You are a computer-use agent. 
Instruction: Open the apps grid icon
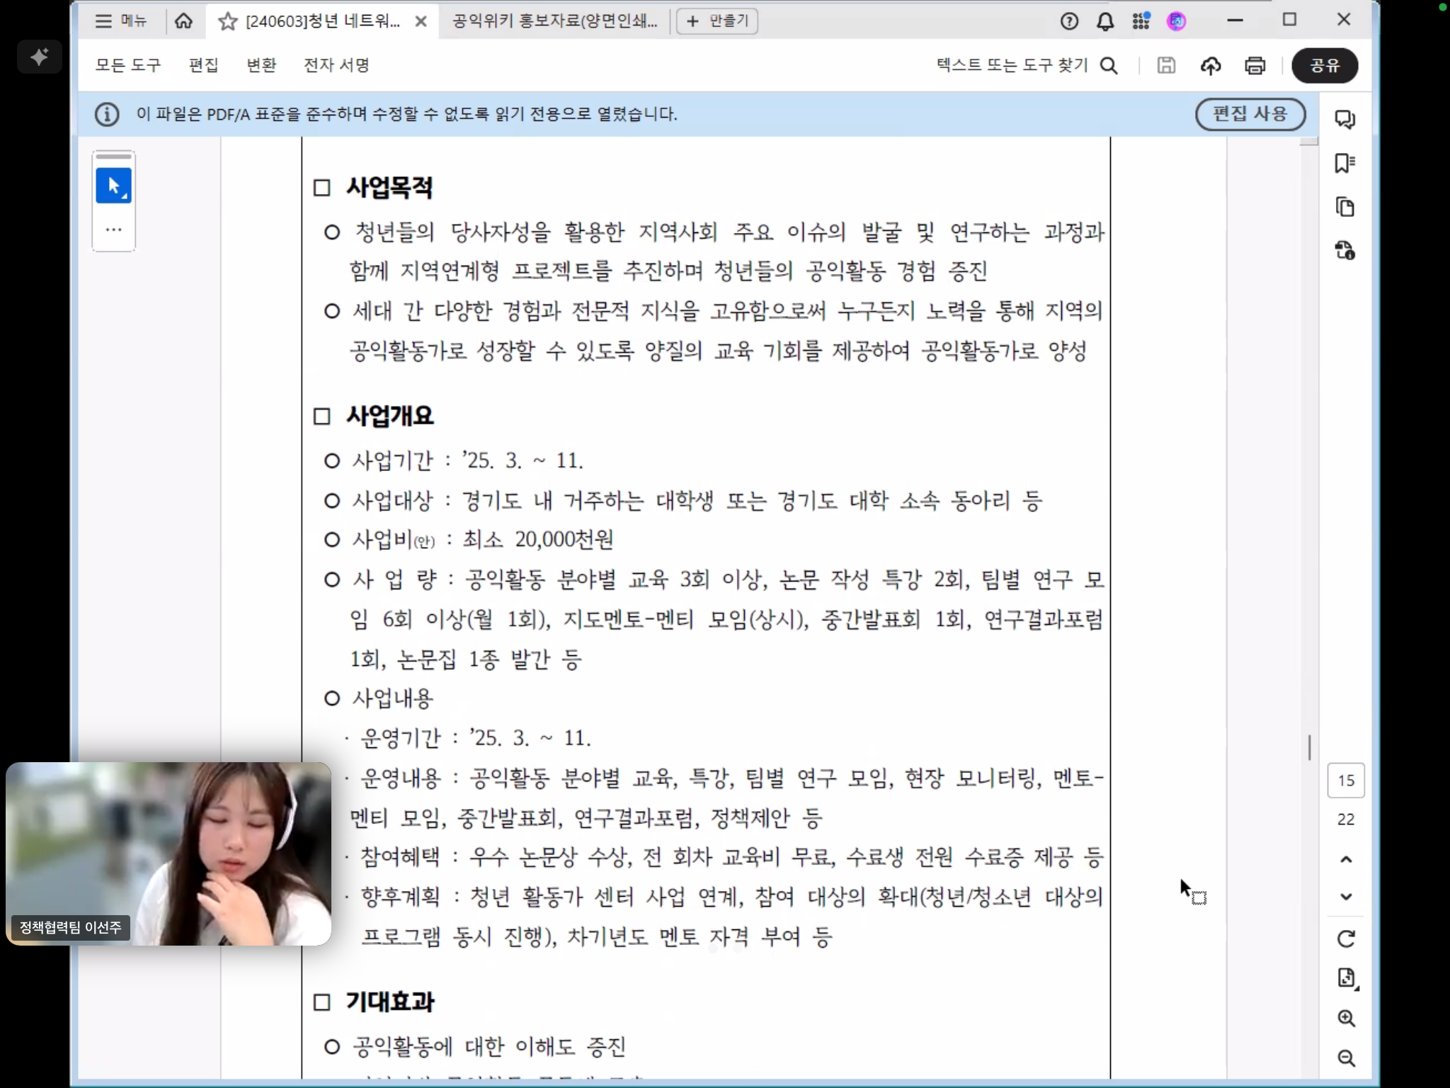tap(1141, 21)
